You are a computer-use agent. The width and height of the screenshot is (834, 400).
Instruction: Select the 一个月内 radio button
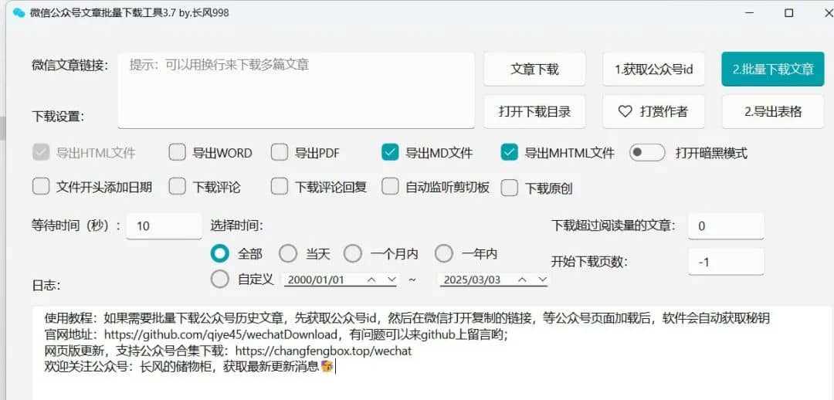tap(353, 254)
